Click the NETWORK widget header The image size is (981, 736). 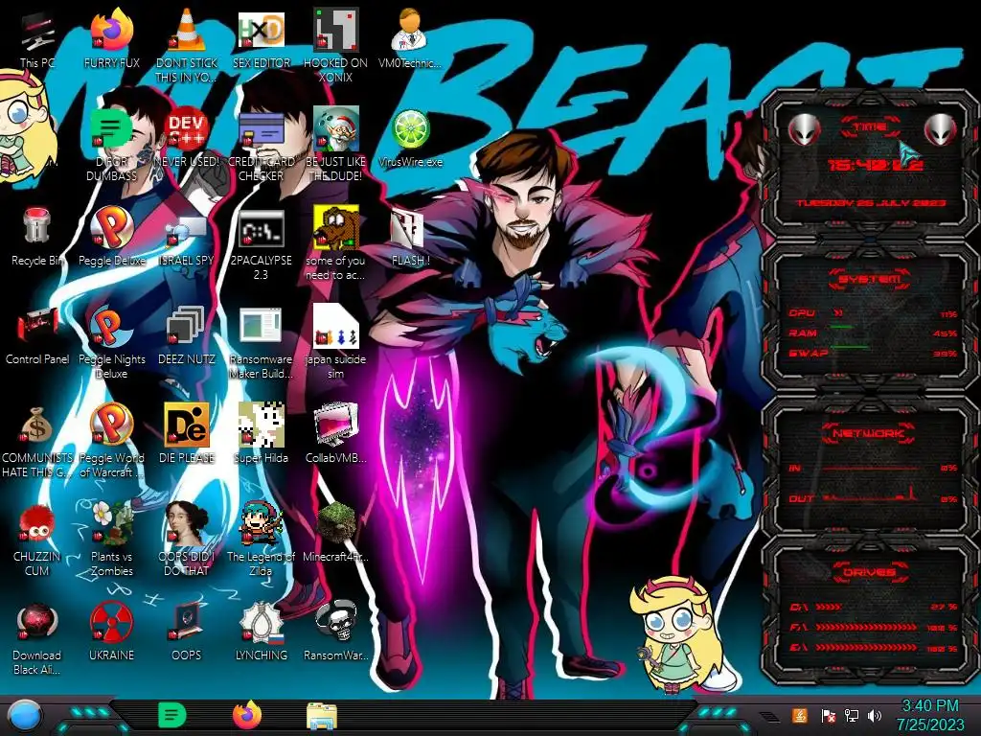coord(870,433)
